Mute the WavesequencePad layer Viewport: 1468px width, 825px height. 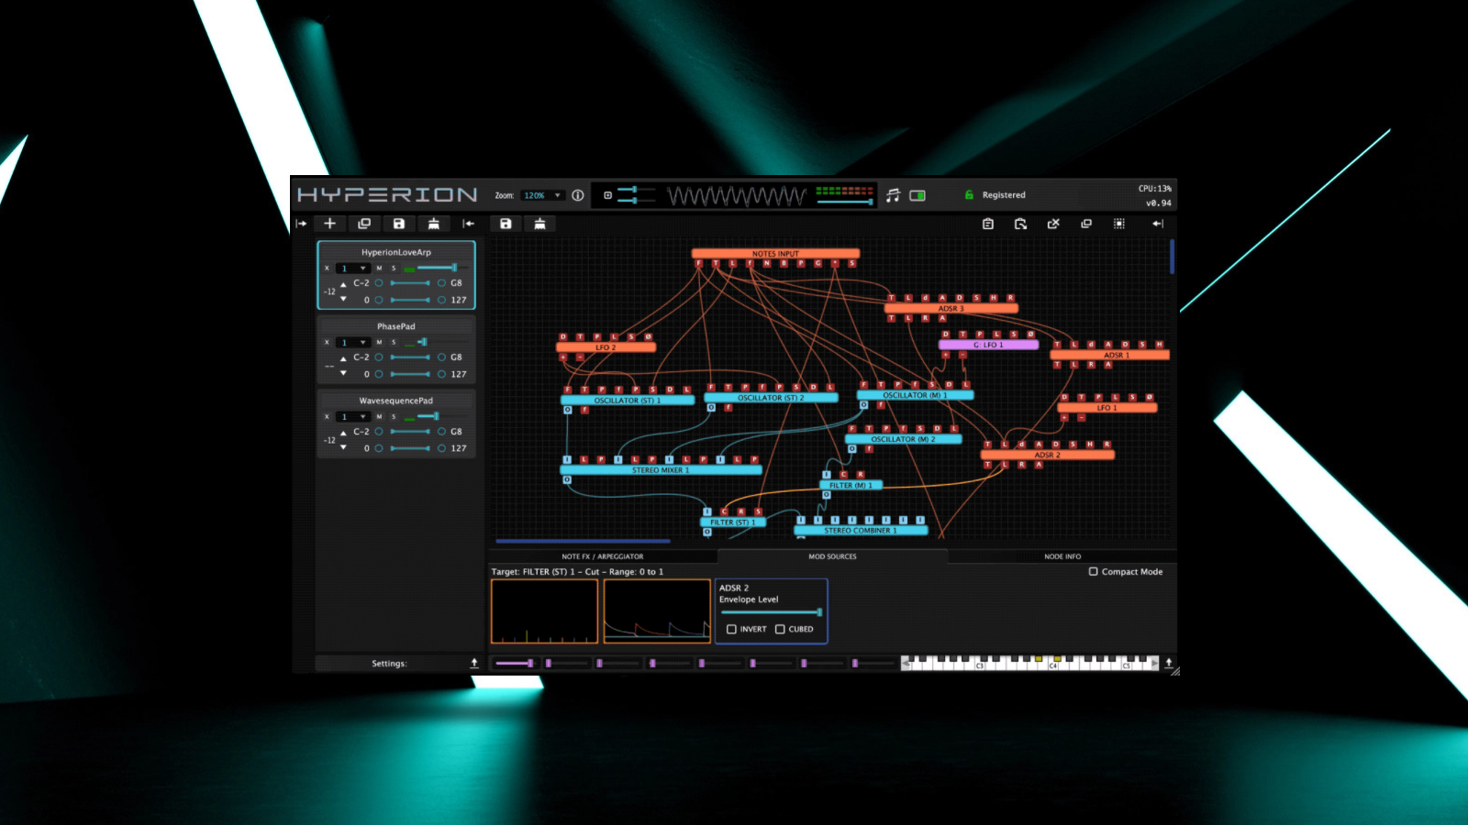[379, 417]
